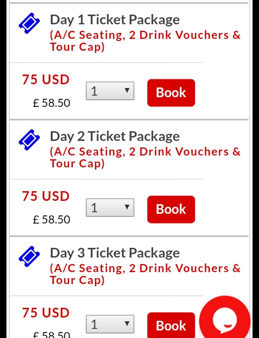Open Day 3 ticket quantity dropdown
Viewport: 259px width, 338px height.
click(x=110, y=324)
